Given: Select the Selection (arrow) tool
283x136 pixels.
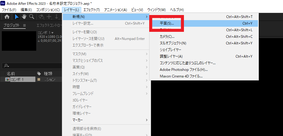Looking at the screenshot, I should coord(17,17).
